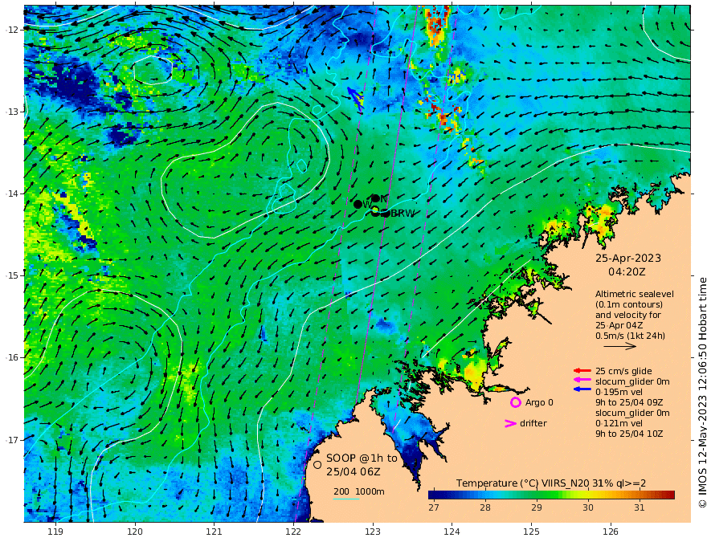Click the '0-121m vel' label
This screenshot has width=707, height=546.
point(619,423)
